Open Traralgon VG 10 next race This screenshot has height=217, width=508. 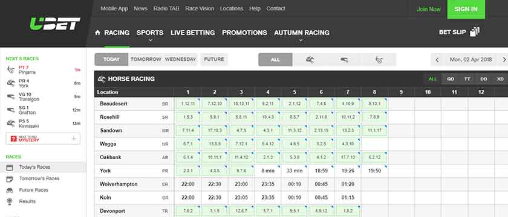pos(44,96)
